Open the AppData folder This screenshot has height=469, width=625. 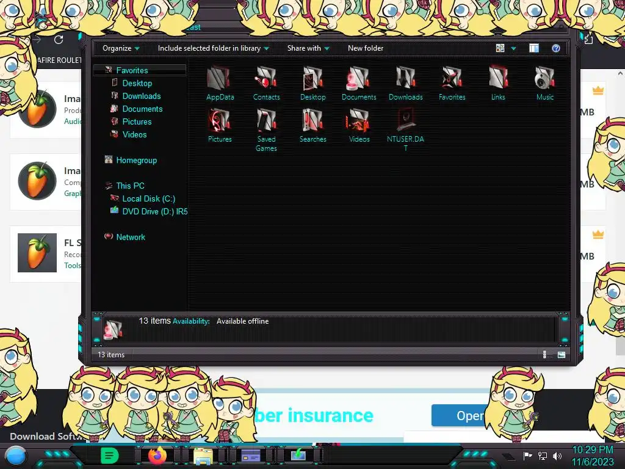click(x=220, y=83)
